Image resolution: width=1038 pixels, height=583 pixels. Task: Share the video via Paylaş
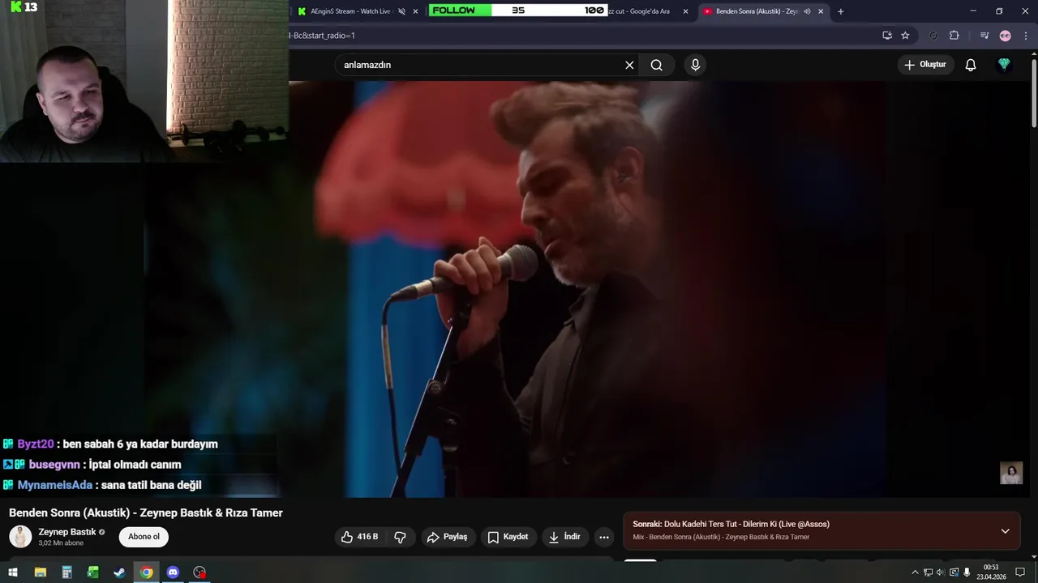[x=448, y=537]
